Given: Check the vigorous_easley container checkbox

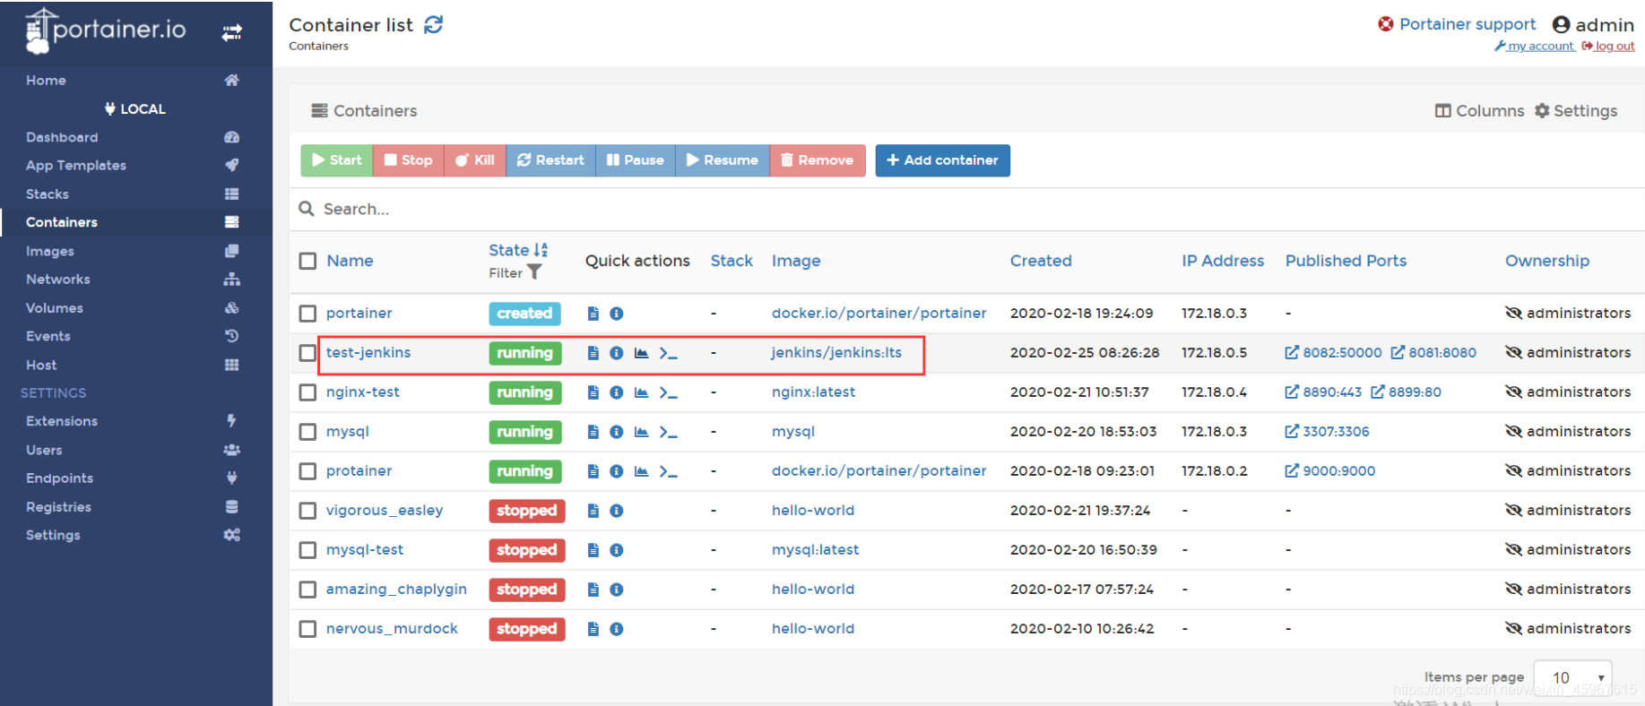Looking at the screenshot, I should point(307,511).
